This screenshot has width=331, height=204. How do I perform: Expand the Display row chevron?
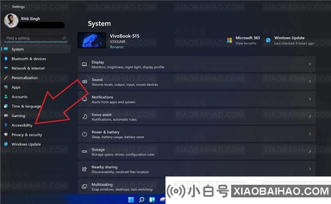[310, 64]
